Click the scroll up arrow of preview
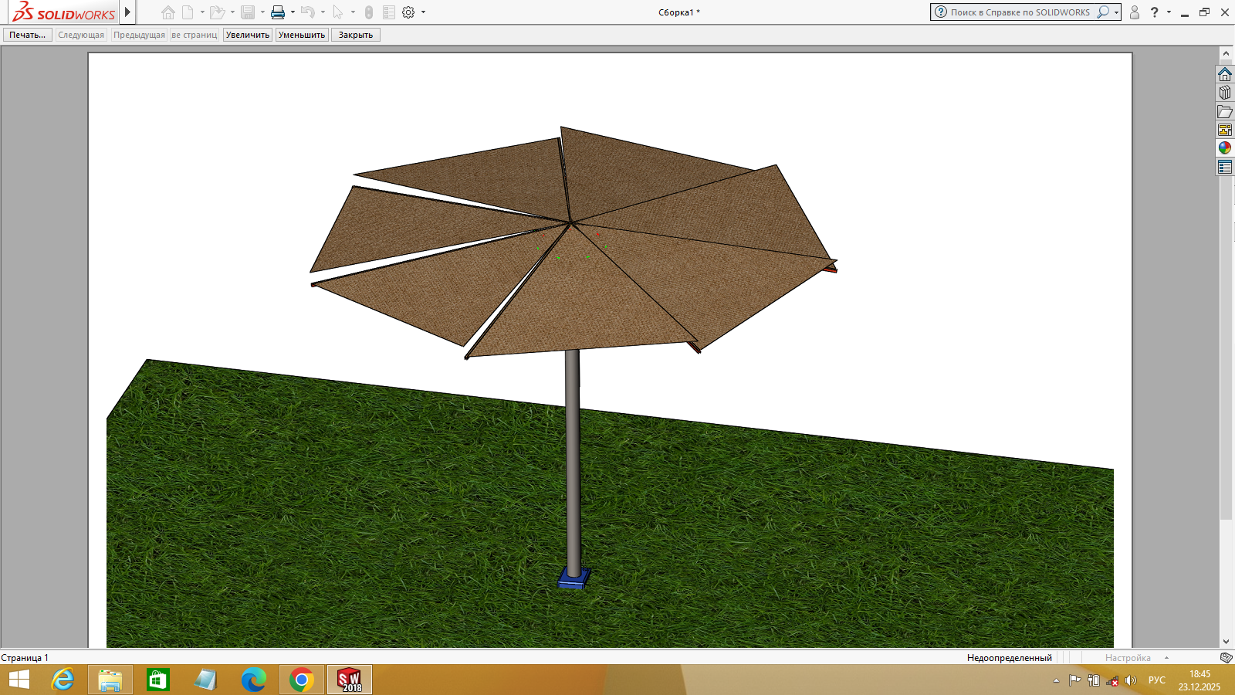 pyautogui.click(x=1226, y=53)
